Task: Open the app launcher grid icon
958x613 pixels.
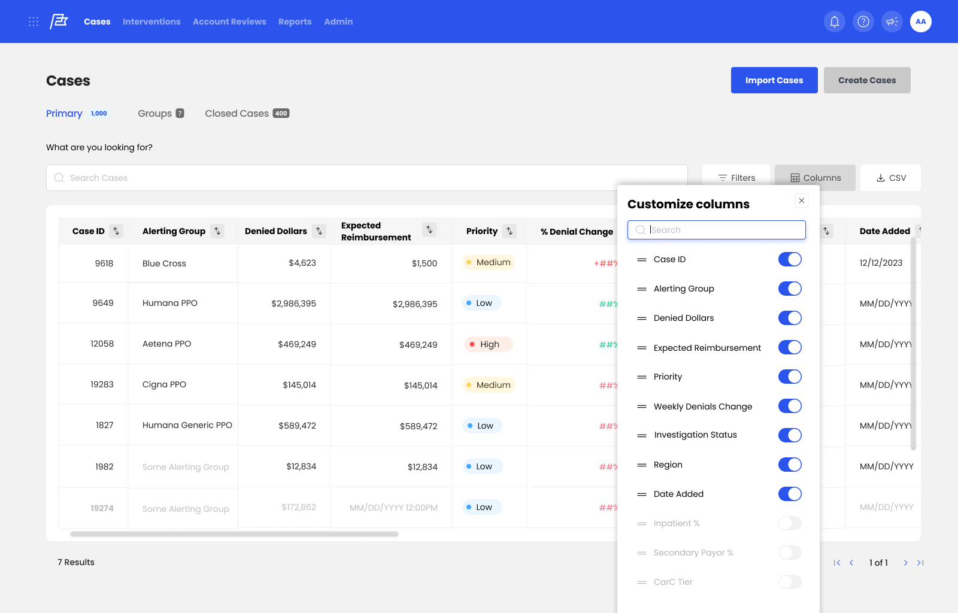Action: [x=34, y=22]
